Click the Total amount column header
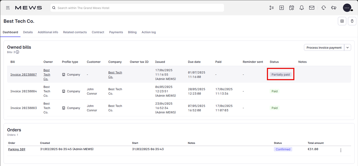 point(316,143)
